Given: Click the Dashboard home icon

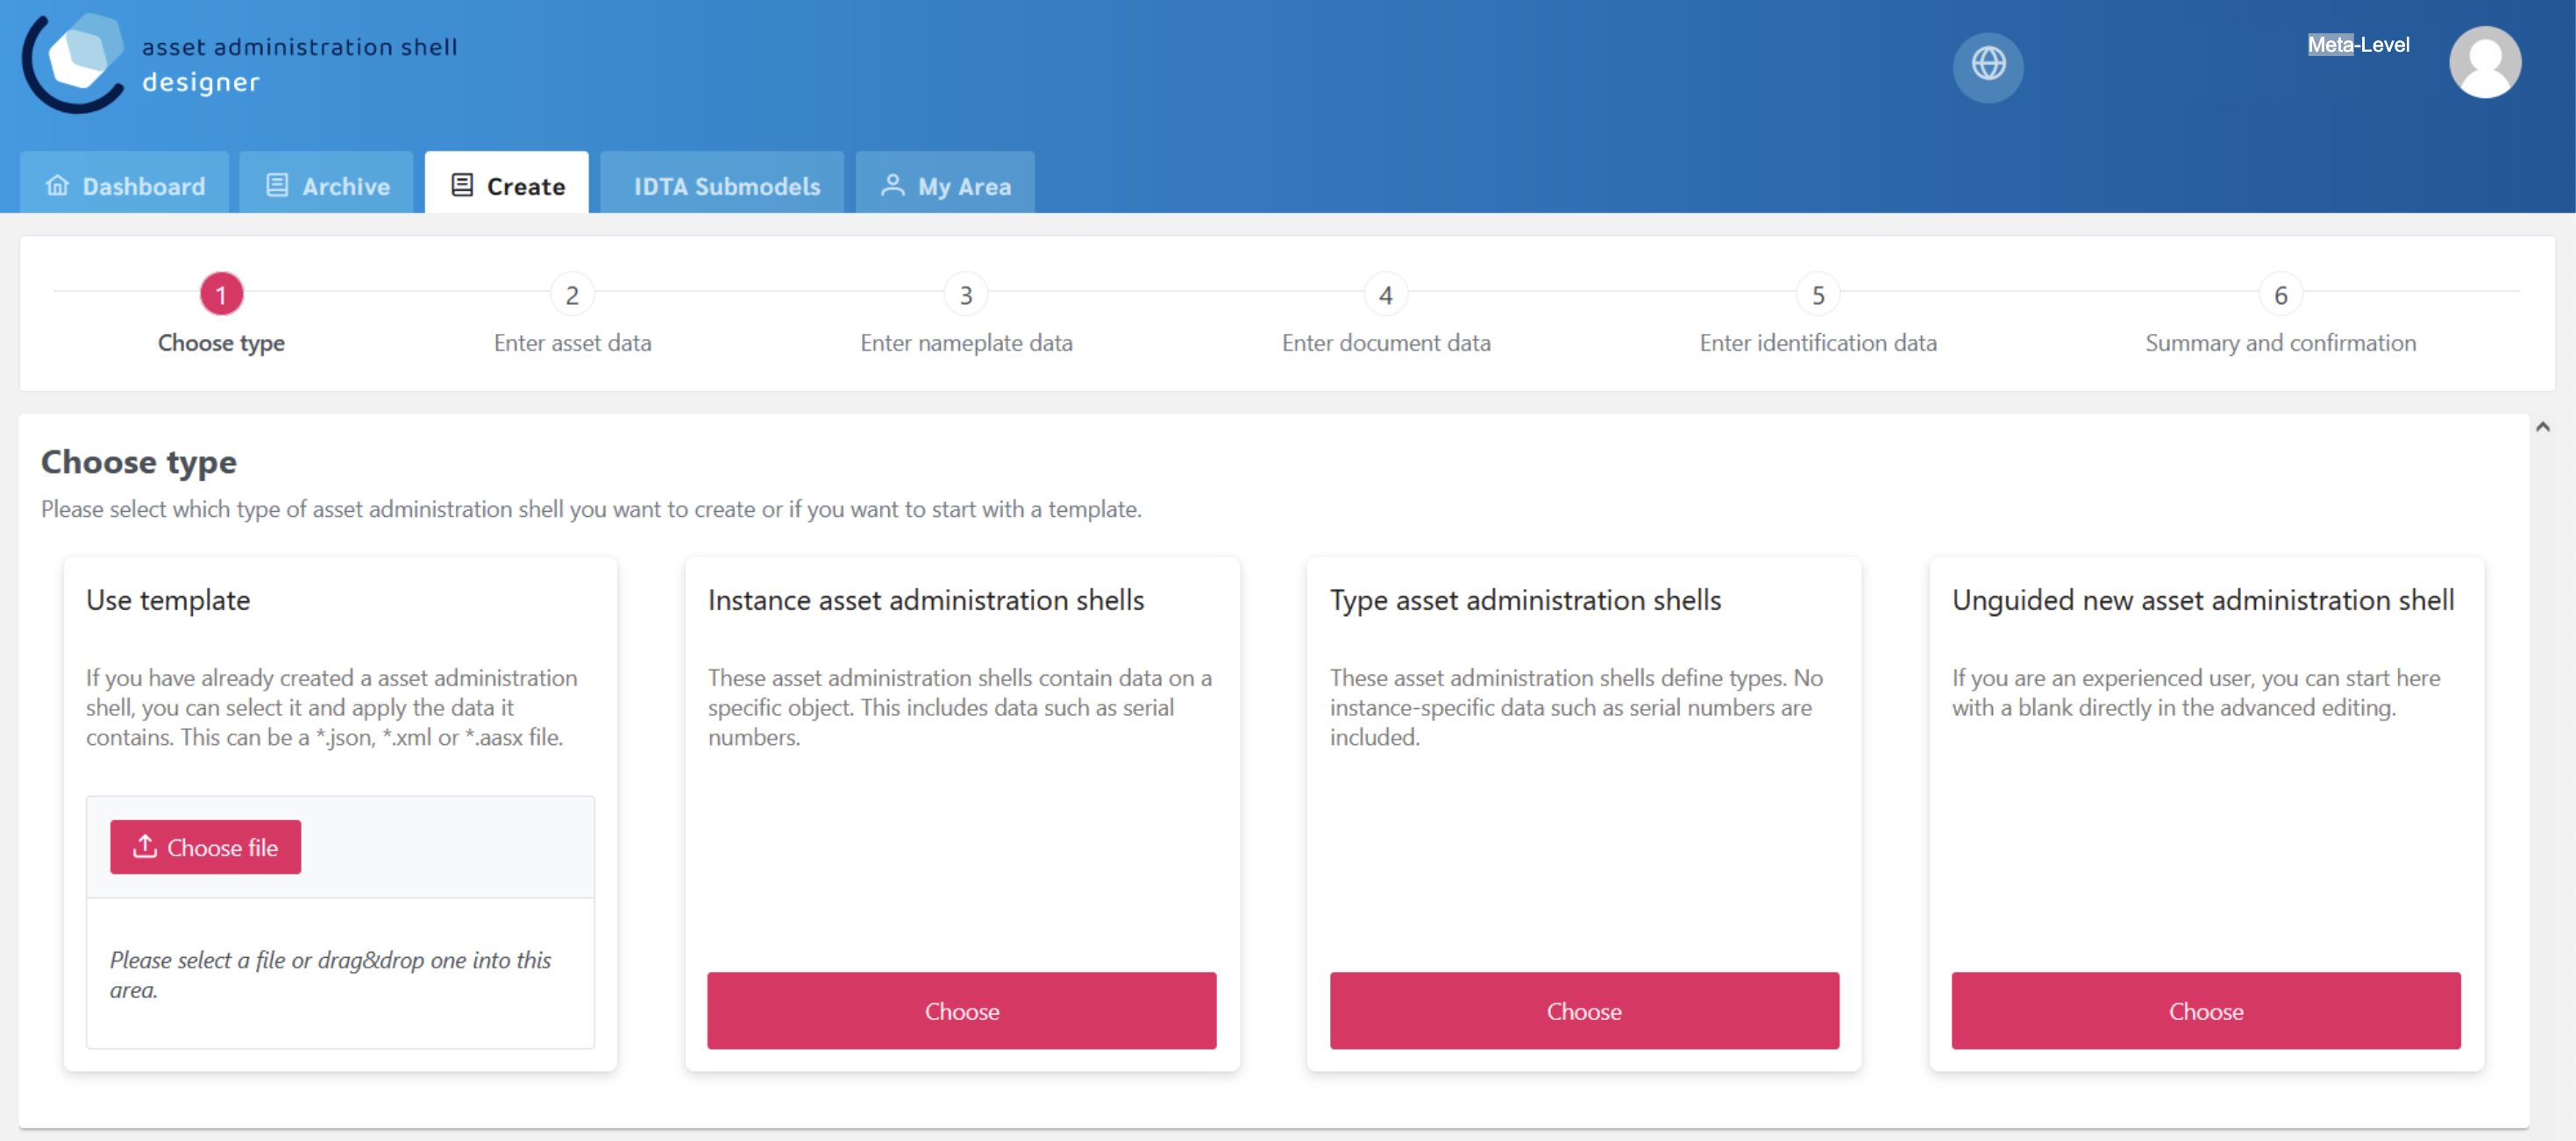Looking at the screenshot, I should [x=57, y=185].
